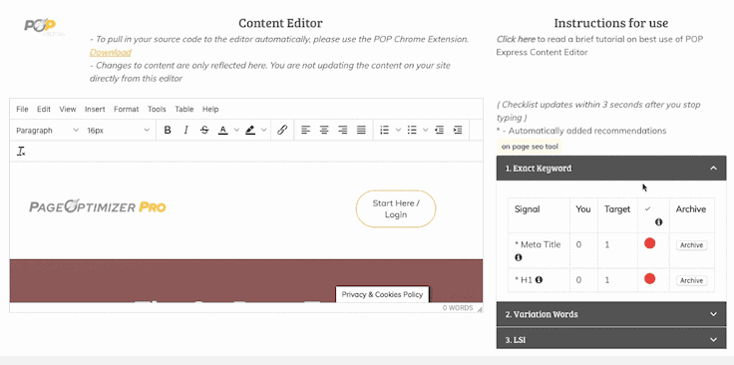734x365 pixels.
Task: Align text left
Action: click(x=306, y=130)
